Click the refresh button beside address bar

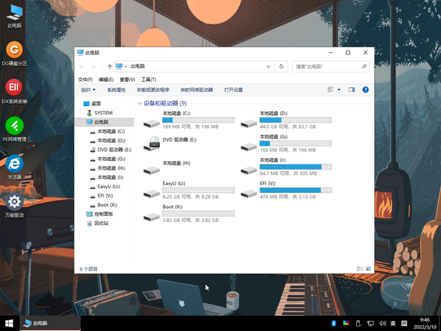[x=281, y=66]
